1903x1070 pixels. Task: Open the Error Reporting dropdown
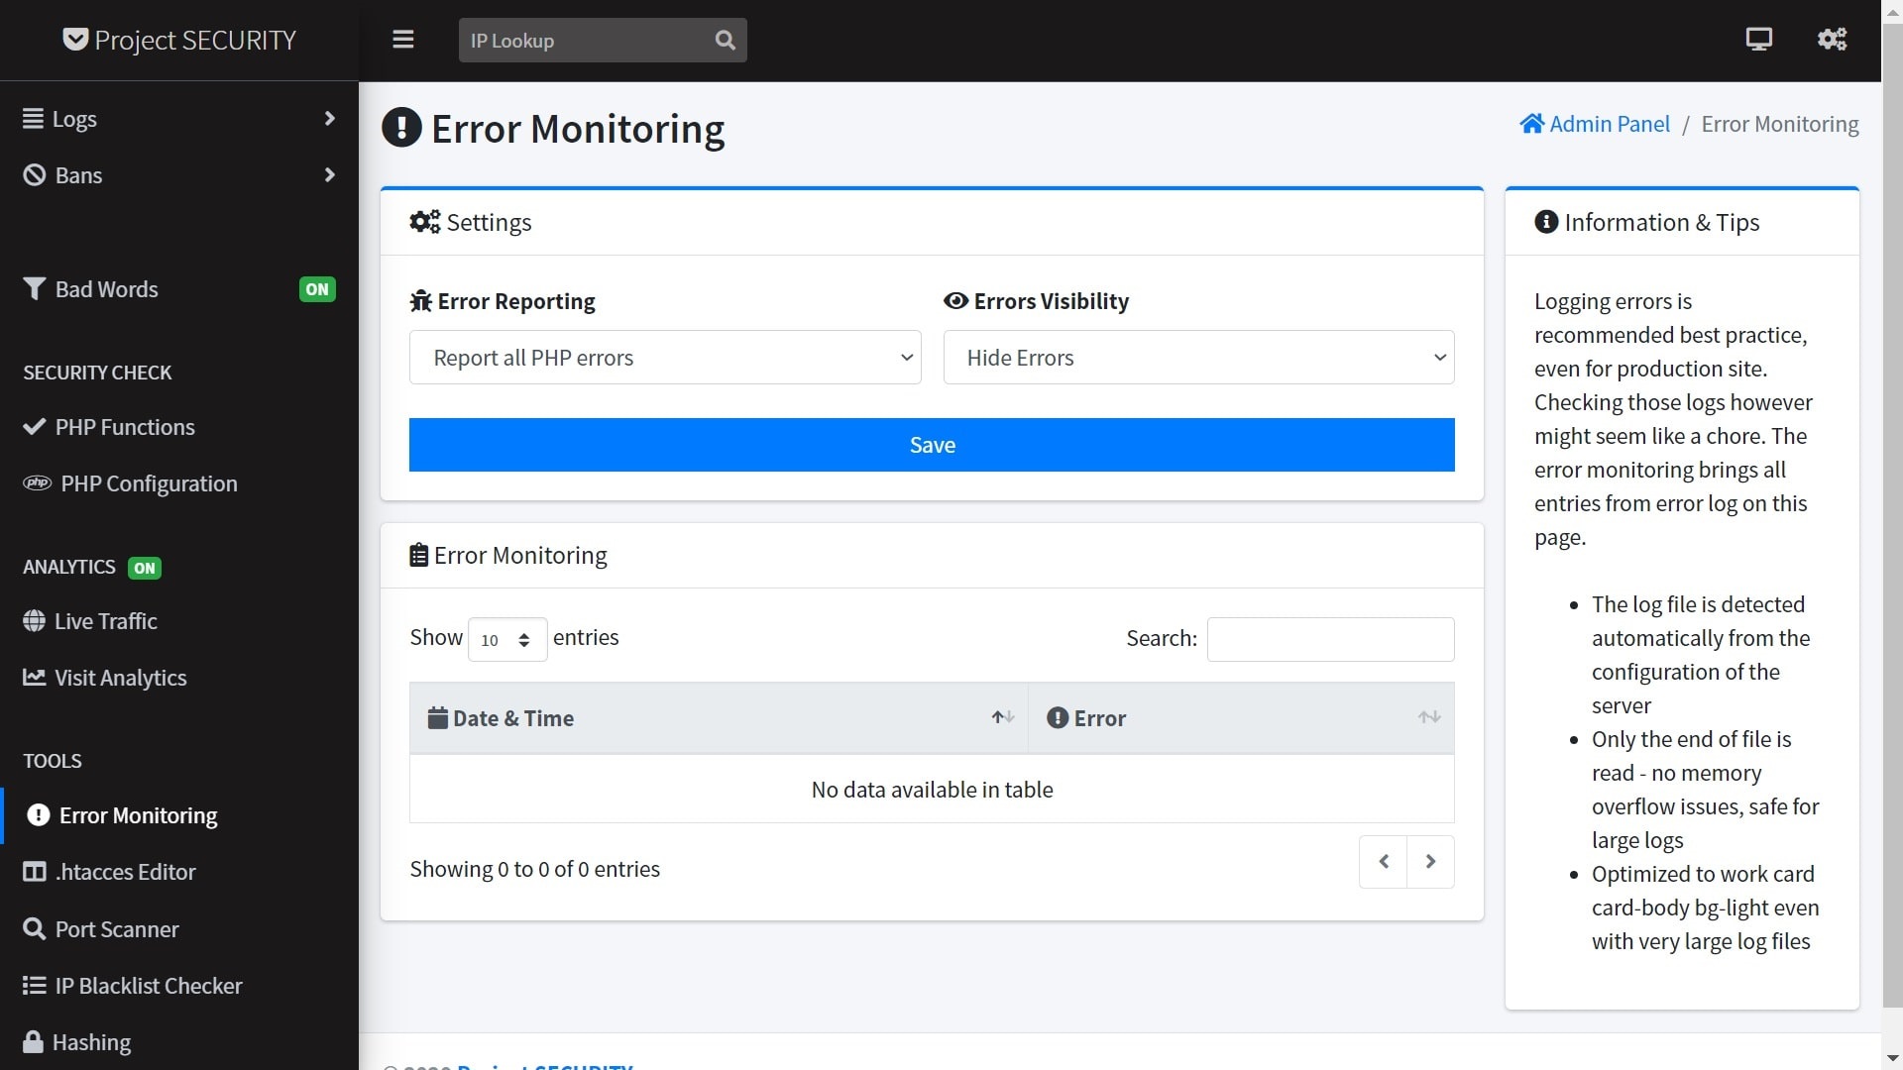pos(664,357)
